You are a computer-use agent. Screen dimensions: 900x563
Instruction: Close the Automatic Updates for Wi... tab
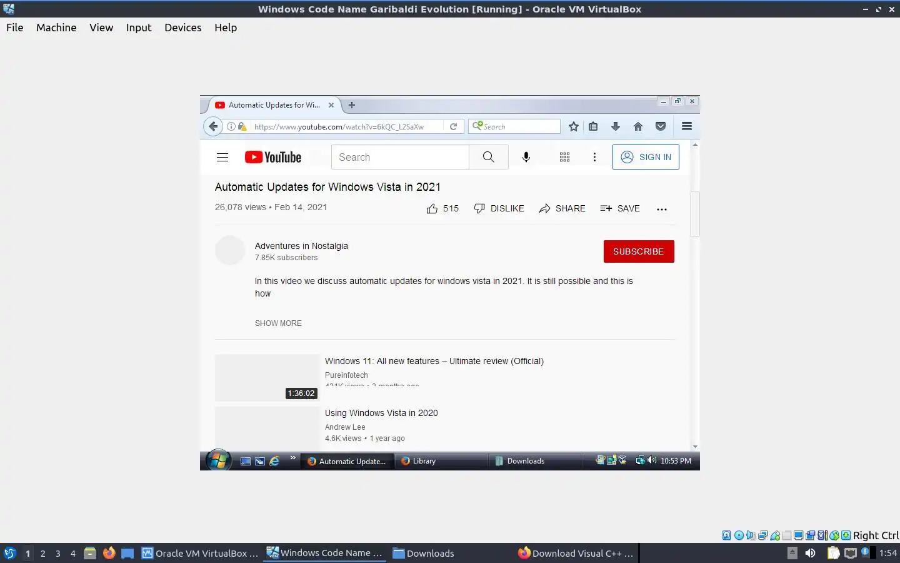[331, 105]
